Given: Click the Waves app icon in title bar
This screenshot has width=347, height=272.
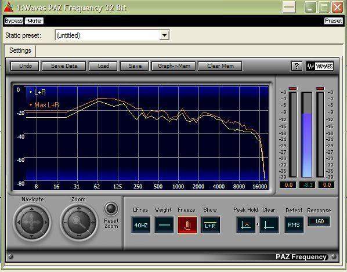Looking at the screenshot, I should tap(8, 7).
